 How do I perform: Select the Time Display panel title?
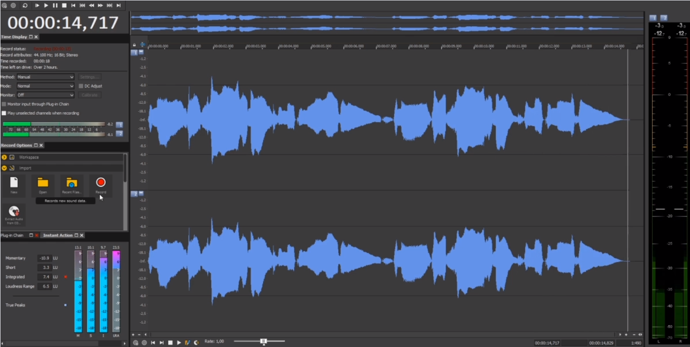pyautogui.click(x=14, y=37)
